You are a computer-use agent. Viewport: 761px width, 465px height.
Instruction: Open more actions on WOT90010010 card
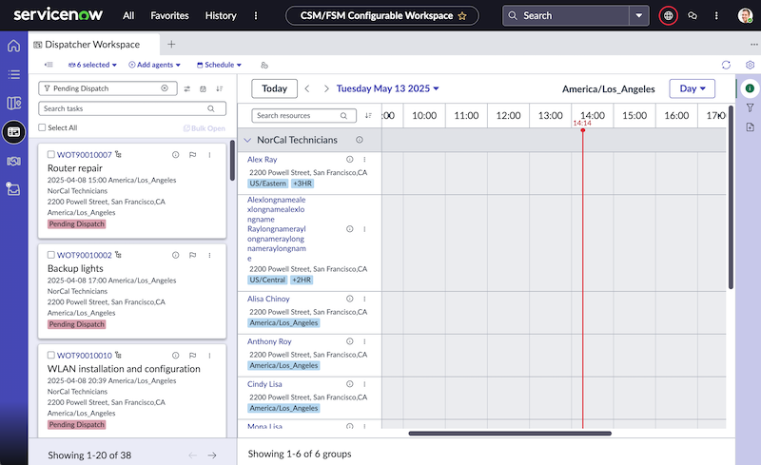pyautogui.click(x=209, y=356)
